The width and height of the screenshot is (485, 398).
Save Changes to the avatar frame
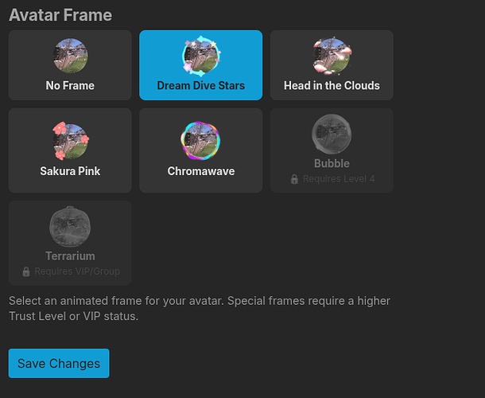click(59, 363)
